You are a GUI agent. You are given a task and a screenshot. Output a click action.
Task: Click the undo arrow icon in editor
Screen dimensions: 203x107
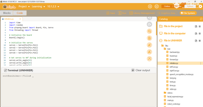coord(149,18)
